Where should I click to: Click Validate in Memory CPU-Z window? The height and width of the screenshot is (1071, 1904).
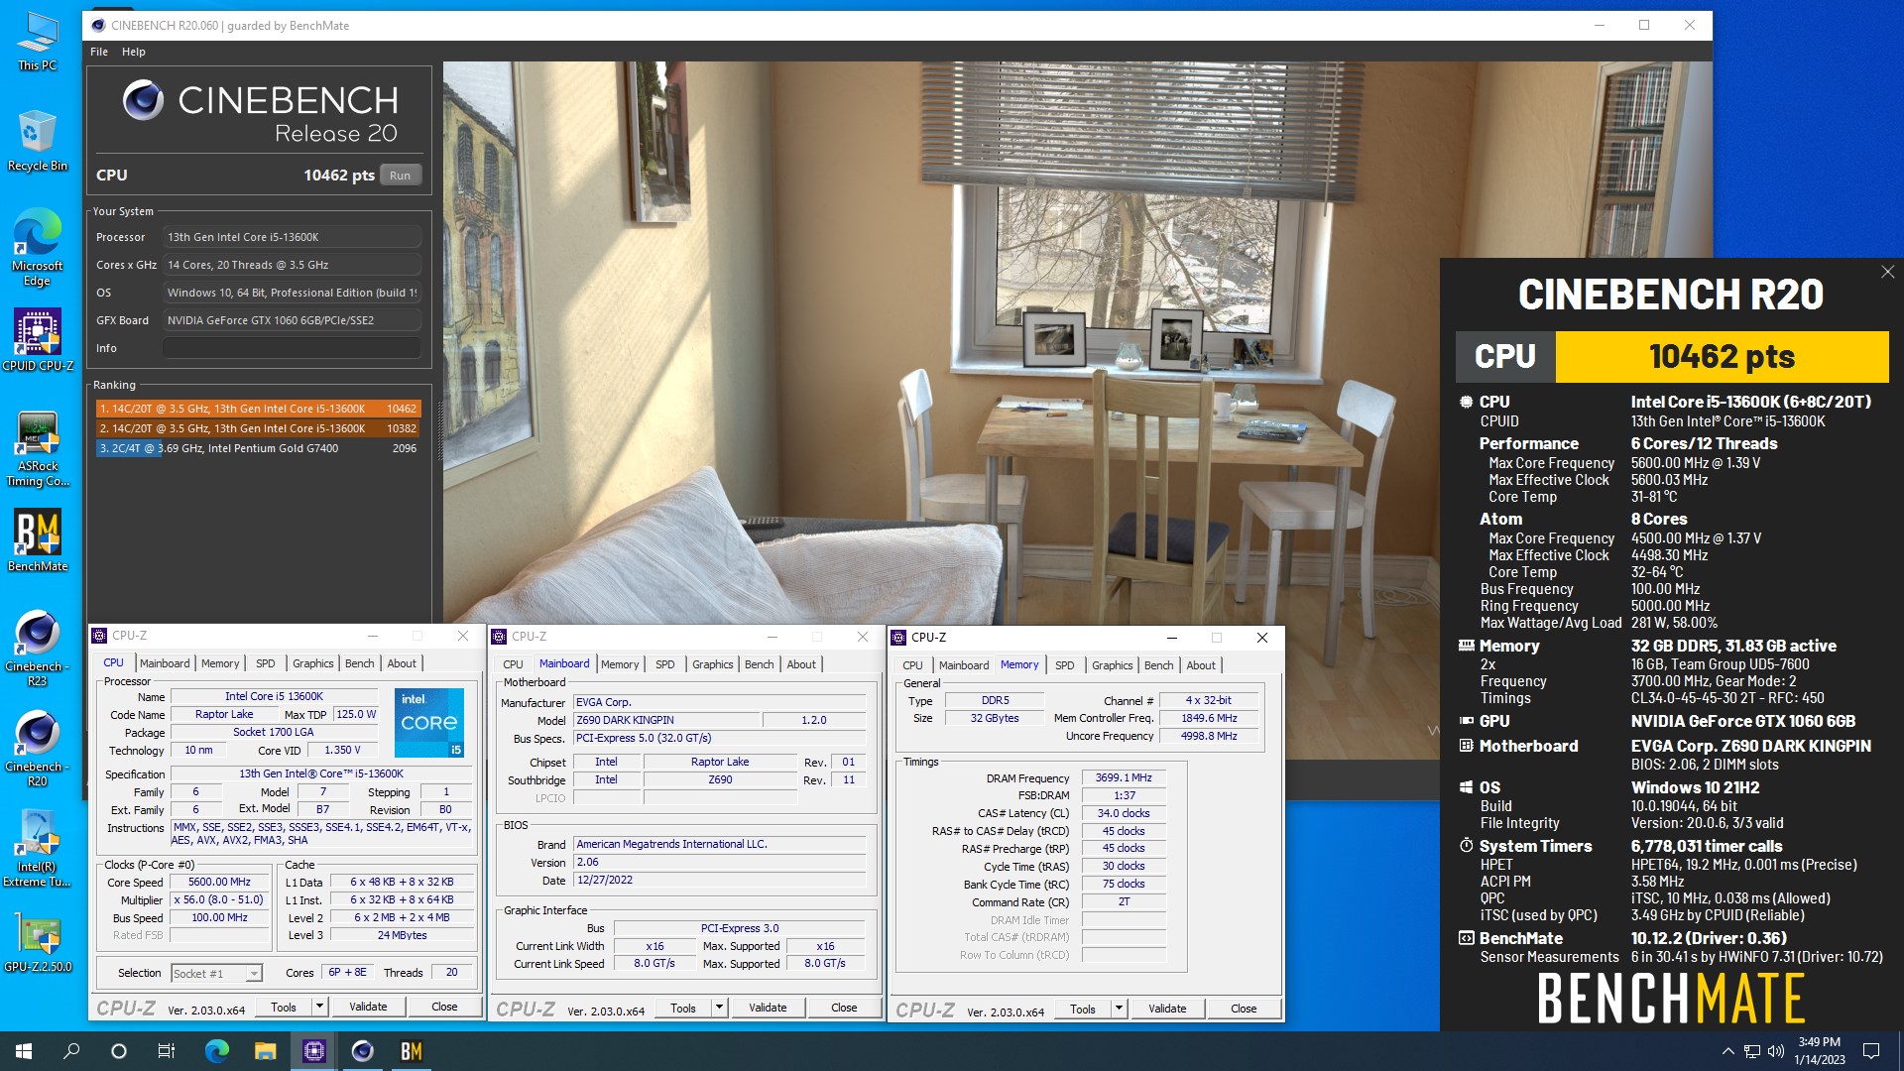click(x=1167, y=1009)
